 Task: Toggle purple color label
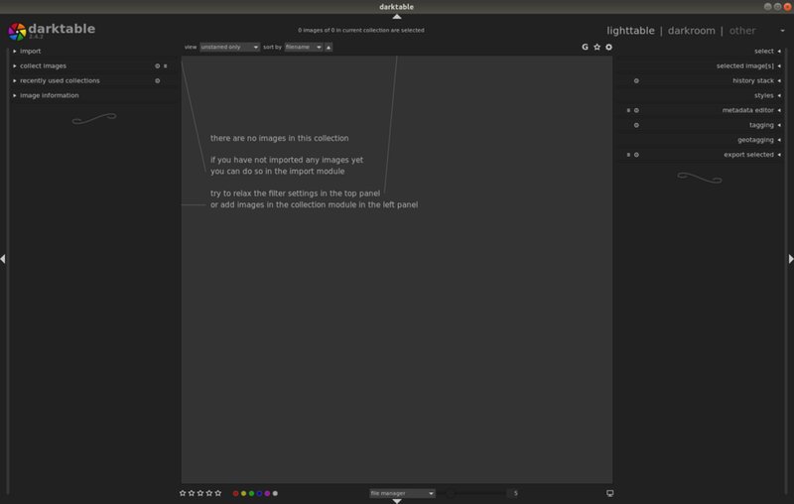[267, 493]
